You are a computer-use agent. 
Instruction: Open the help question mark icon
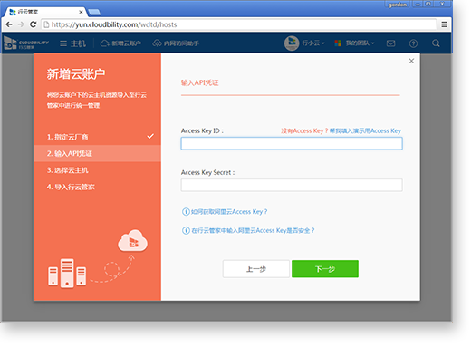[x=413, y=43]
